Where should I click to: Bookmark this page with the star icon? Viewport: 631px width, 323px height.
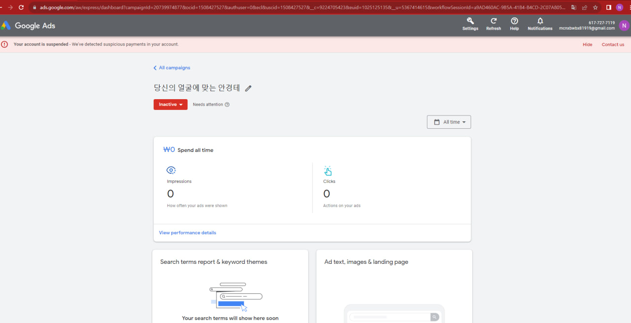tap(596, 7)
